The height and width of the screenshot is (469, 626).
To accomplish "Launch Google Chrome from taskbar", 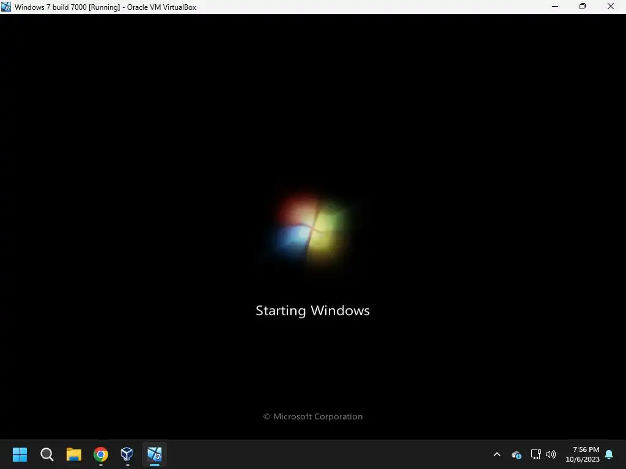I will pos(101,454).
